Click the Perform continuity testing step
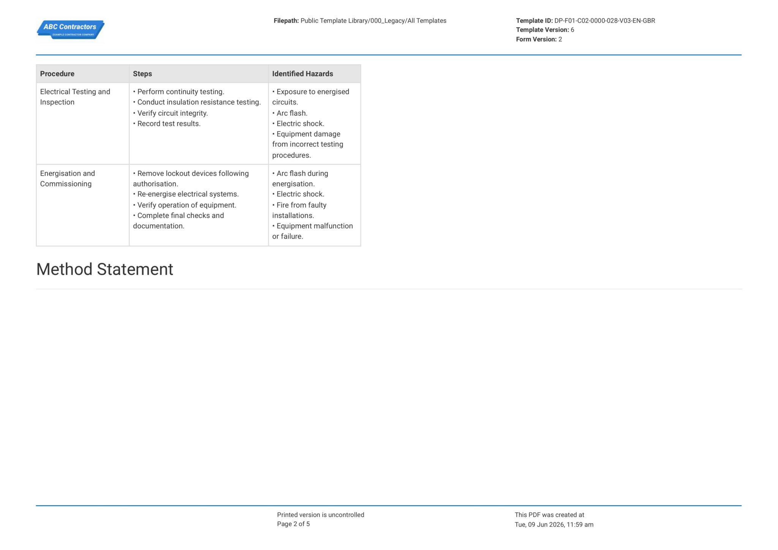The width and height of the screenshot is (778, 550). click(x=179, y=92)
